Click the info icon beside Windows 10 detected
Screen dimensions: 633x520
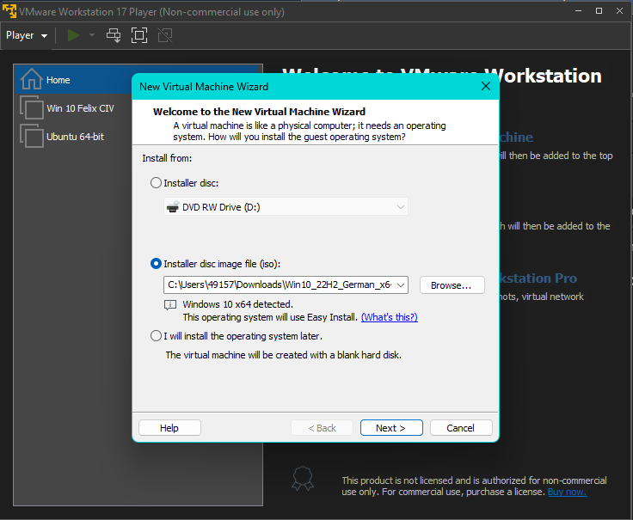(170, 304)
